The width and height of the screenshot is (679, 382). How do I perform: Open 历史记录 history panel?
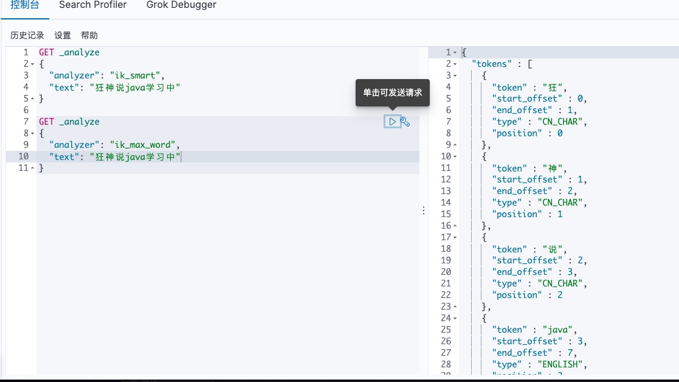coord(27,35)
